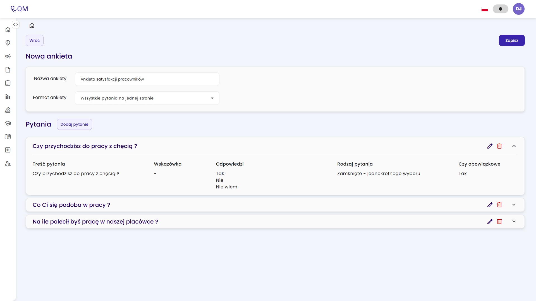The height and width of the screenshot is (301, 536).
Task: Expand question 'Na ile polecił byś pracę'
Action: [x=514, y=222]
